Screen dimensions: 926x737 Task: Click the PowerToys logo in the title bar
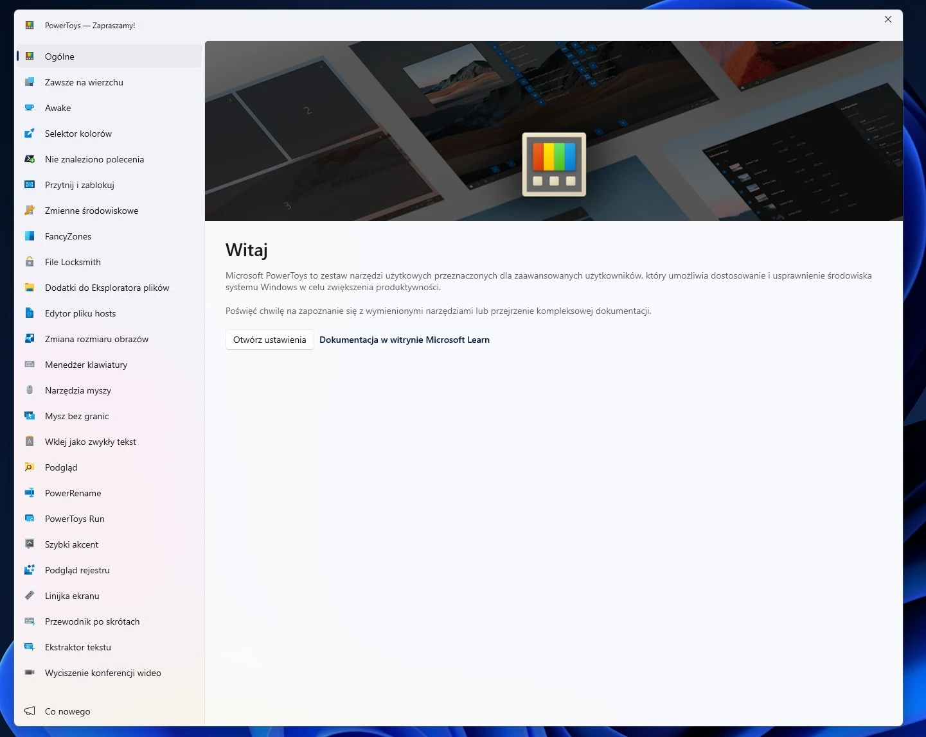(x=28, y=25)
